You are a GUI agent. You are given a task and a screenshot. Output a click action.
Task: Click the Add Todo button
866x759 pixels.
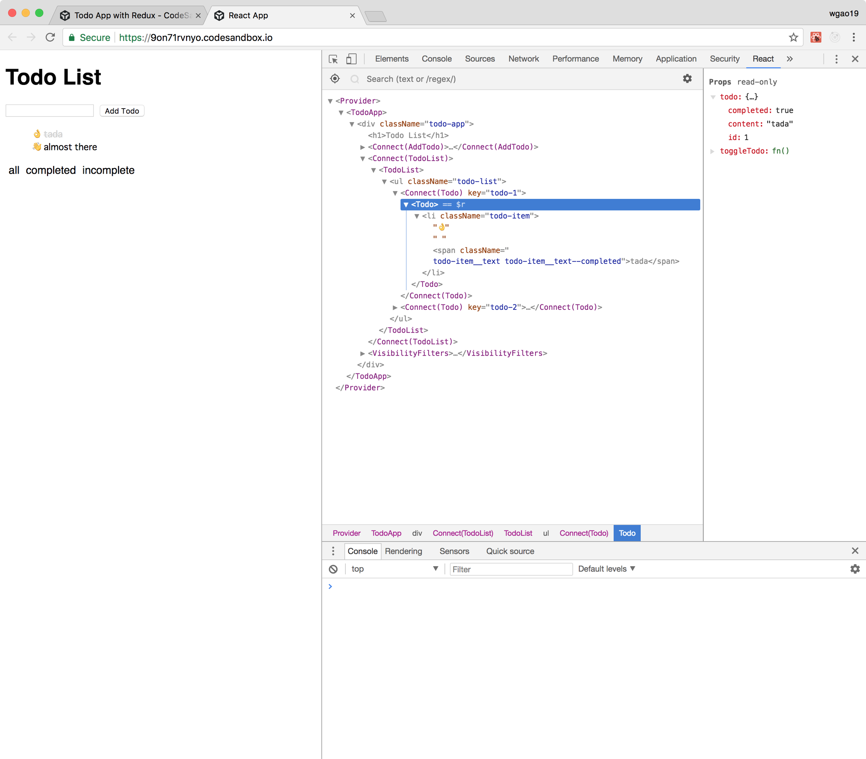point(122,111)
